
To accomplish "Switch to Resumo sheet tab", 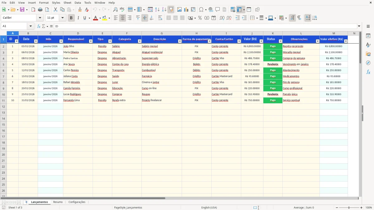I will [58, 202].
